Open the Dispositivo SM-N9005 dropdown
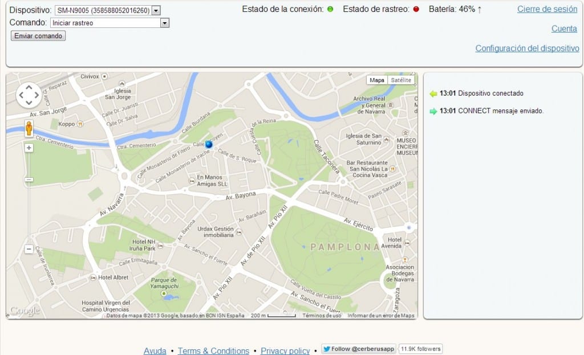The height and width of the screenshot is (355, 584). click(157, 10)
